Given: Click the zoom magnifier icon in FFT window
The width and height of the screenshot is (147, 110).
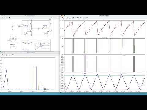Looking at the screenshot, I should coord(3,55).
